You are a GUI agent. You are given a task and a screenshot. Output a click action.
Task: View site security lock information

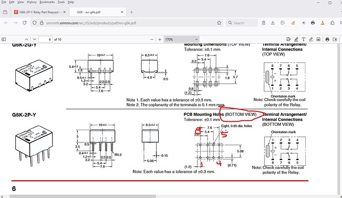[42, 23]
